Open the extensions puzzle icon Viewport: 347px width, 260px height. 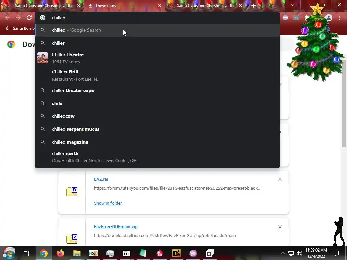[x=306, y=18]
